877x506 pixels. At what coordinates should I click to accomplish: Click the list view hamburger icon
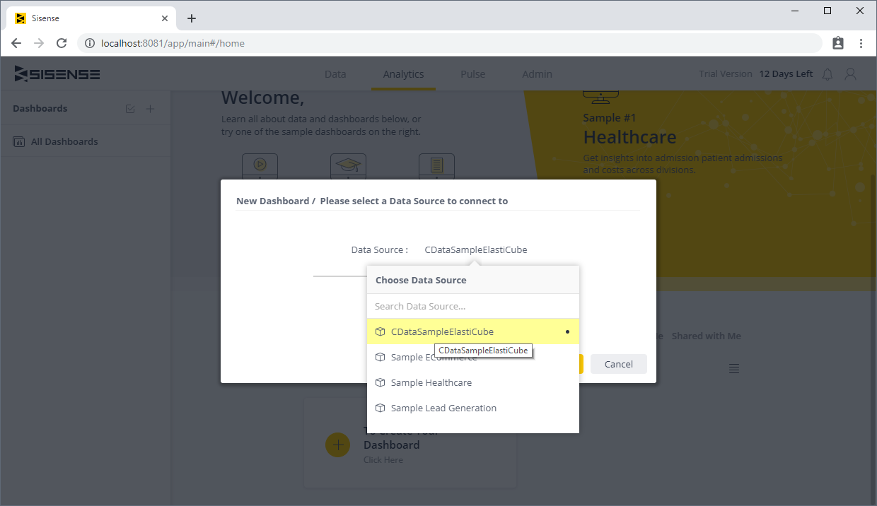734,368
